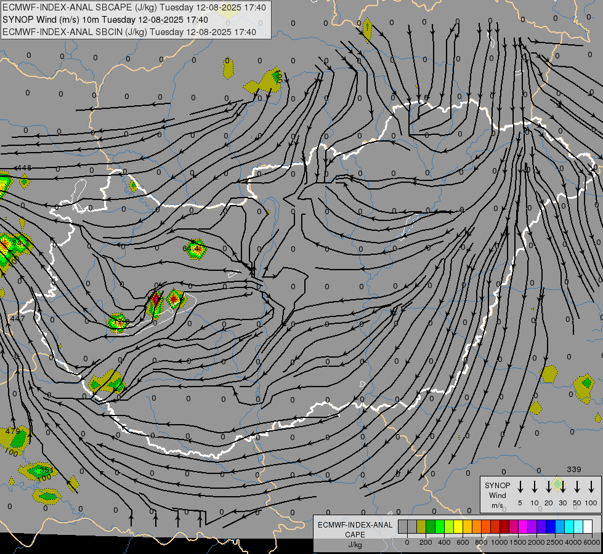
Task: Click the 1000 tick label on CAPE scale
Action: point(500,542)
